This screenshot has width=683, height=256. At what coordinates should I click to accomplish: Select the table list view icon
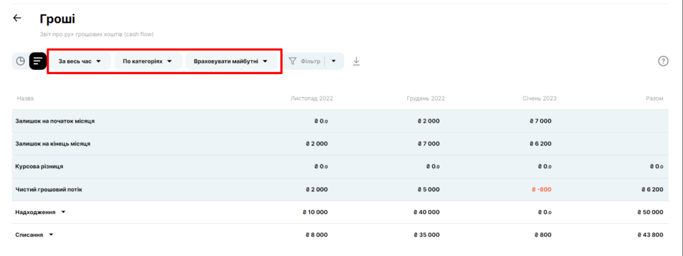tap(38, 61)
